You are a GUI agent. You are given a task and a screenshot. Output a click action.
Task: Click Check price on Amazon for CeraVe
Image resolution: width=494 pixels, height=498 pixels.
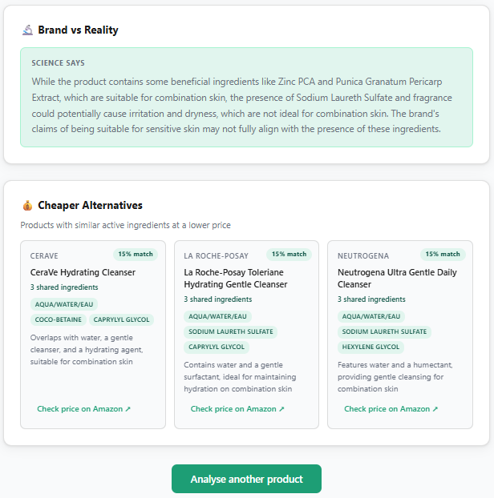[83, 409]
